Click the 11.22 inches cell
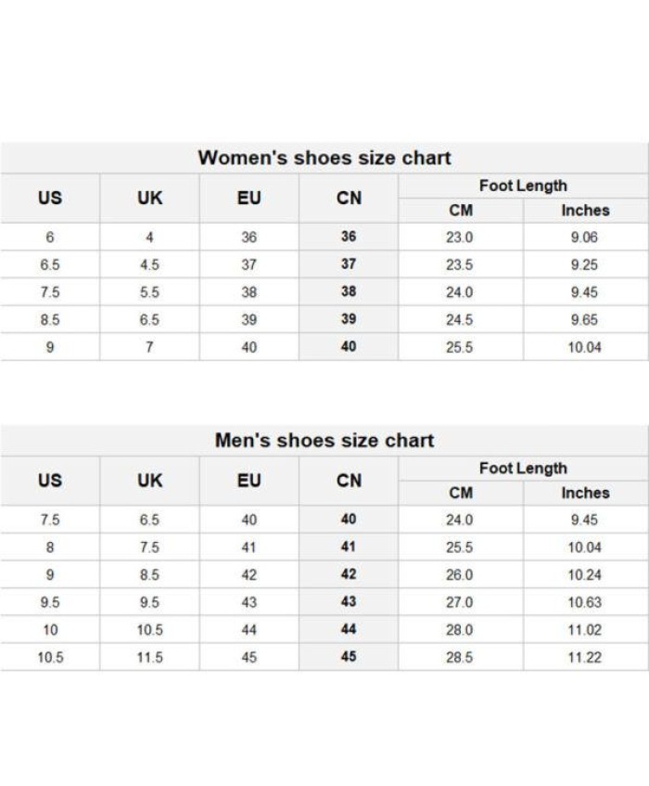 point(584,657)
